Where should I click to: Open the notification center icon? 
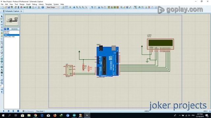pos(207,115)
